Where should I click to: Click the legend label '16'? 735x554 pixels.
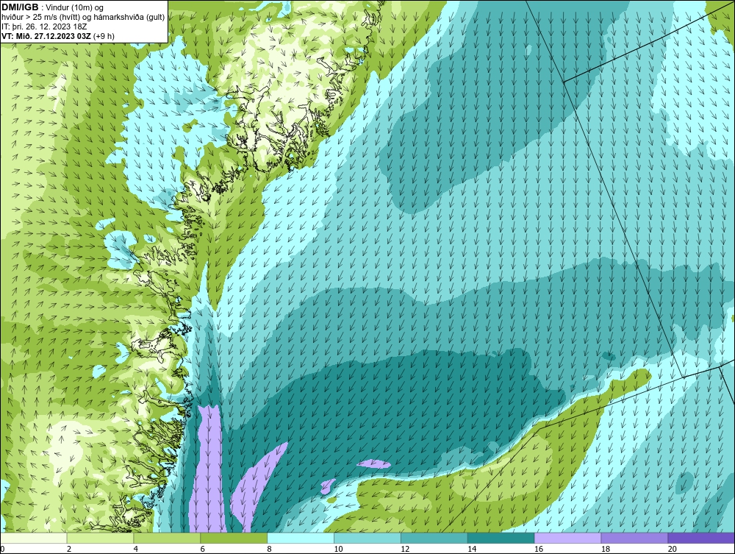pos(539,549)
